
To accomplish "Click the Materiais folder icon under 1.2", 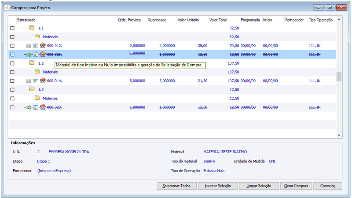I will 37,72.
